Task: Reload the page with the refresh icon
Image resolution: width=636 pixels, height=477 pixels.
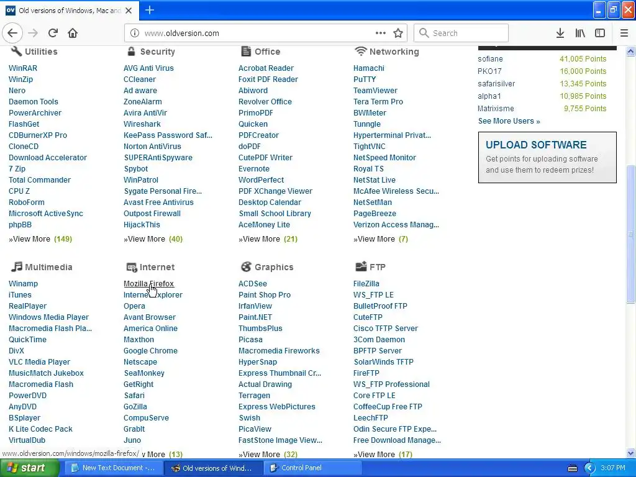Action: pos(53,33)
